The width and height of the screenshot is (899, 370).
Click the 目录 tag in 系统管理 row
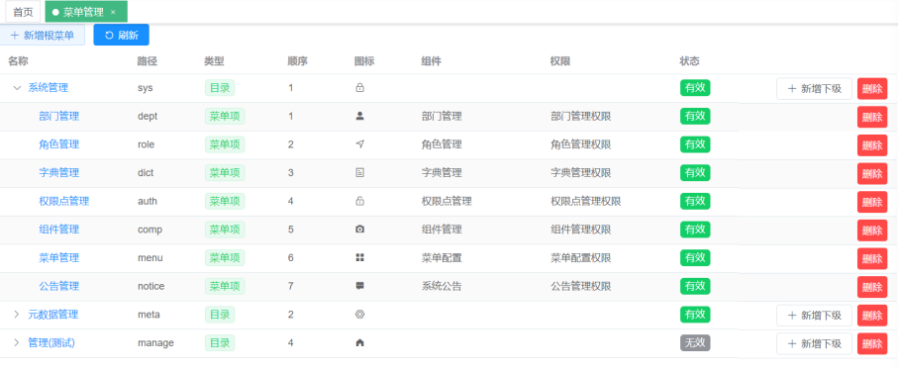coord(220,88)
